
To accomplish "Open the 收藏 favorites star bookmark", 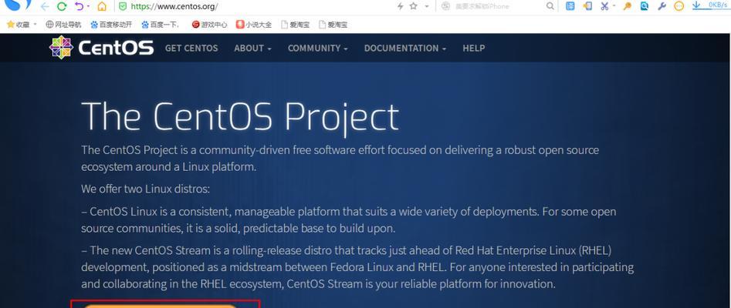I will click(x=19, y=25).
